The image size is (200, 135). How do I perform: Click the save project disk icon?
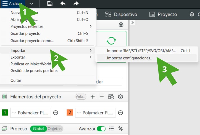[x=50, y=4]
